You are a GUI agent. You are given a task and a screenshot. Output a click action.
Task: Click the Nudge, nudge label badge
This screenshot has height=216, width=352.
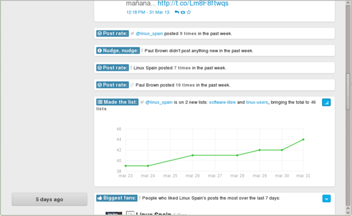[x=118, y=51]
